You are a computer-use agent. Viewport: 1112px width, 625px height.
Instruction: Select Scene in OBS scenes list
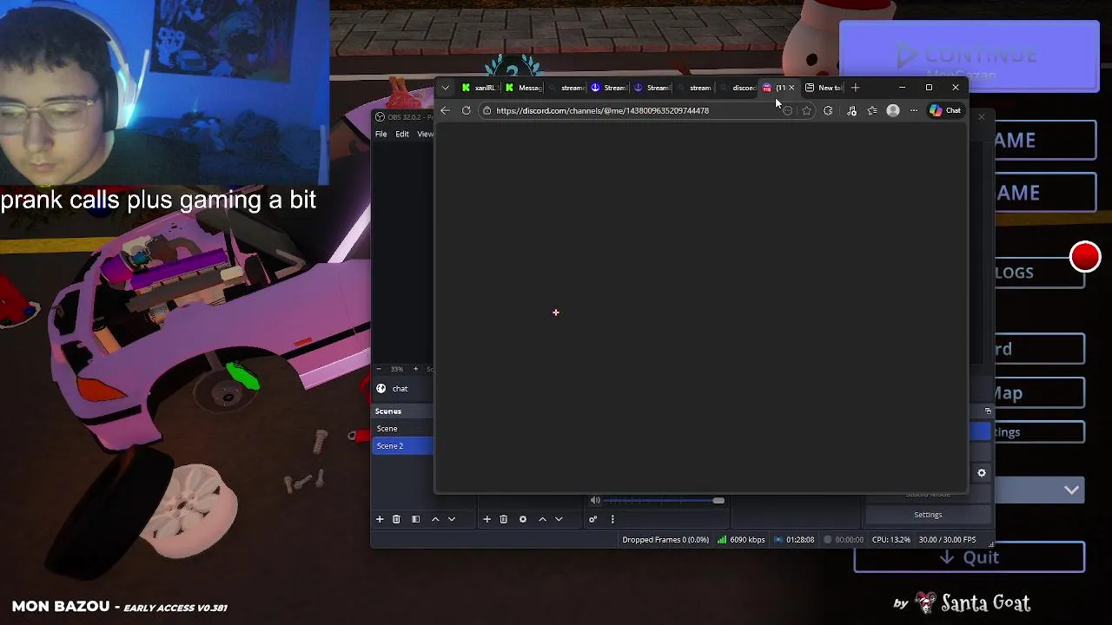coord(403,429)
